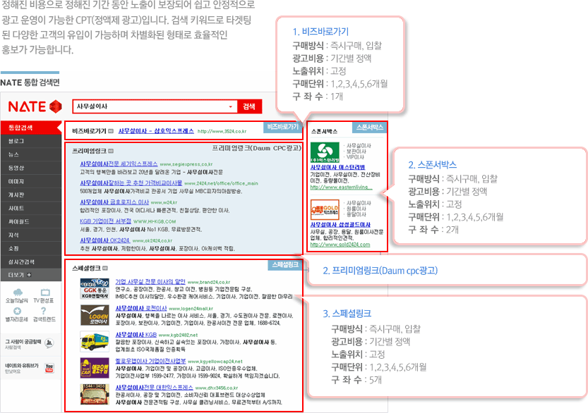The width and height of the screenshot is (588, 413).
Task: Select the 블로그 menu item
Action: tap(31, 141)
